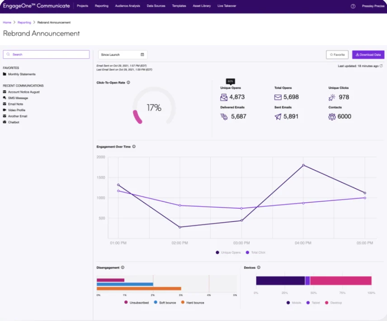Click the 04:00 PM Unique Opens peak point
The image size is (387, 321).
pos(303,165)
